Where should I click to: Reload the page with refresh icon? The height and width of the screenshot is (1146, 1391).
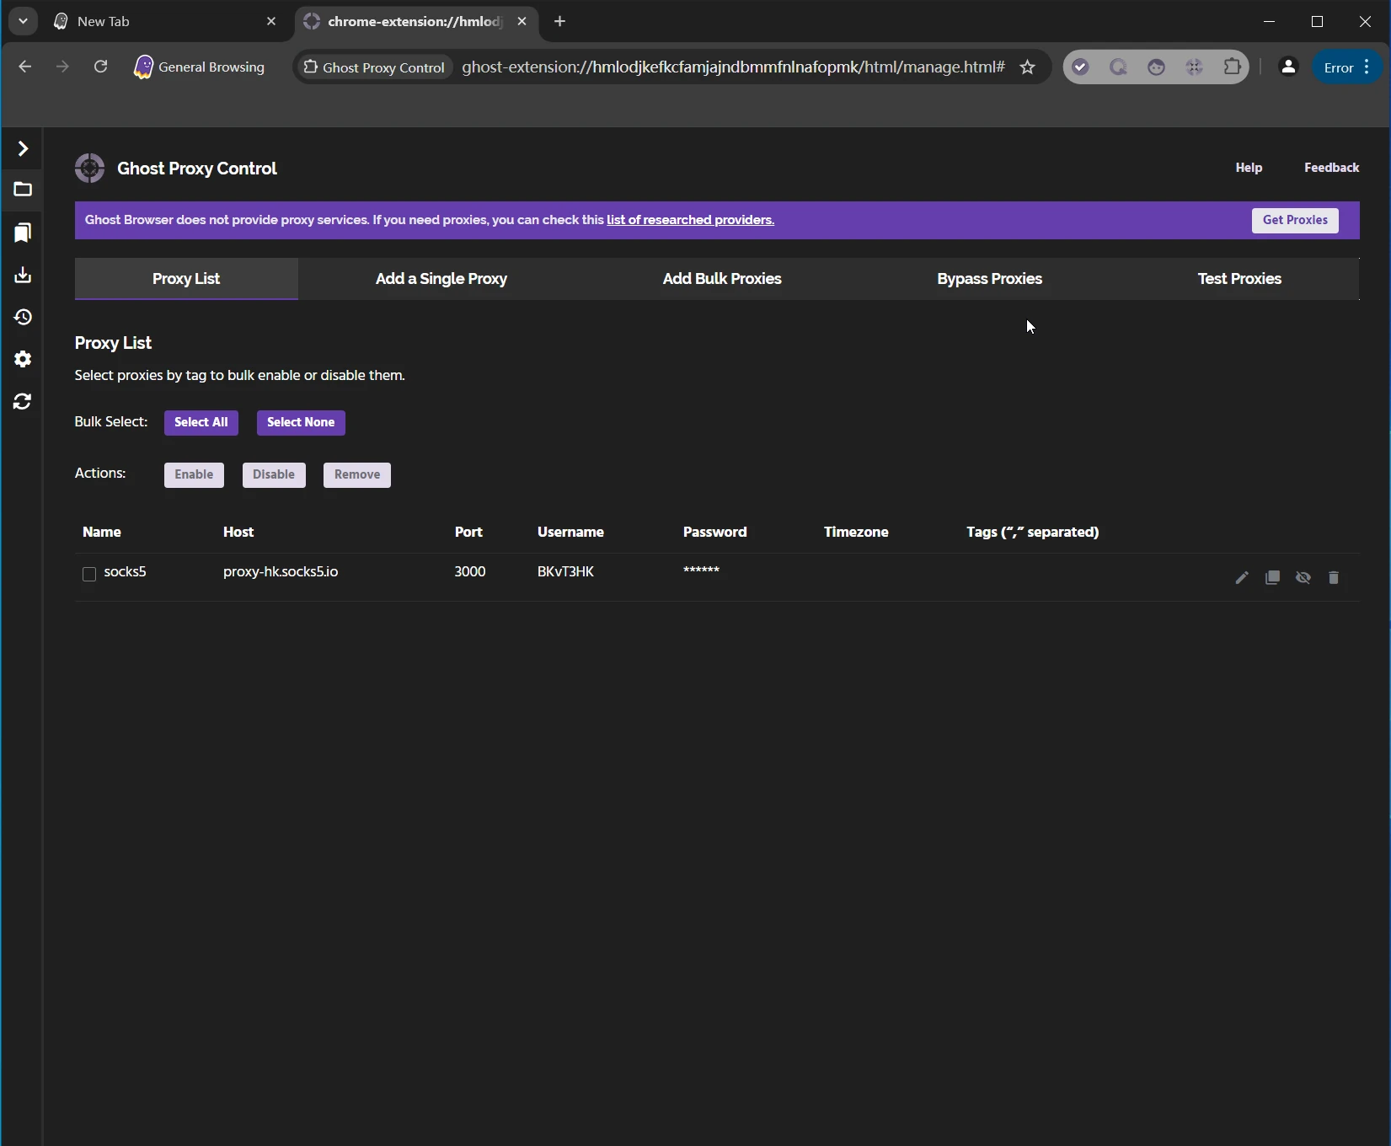pos(100,67)
